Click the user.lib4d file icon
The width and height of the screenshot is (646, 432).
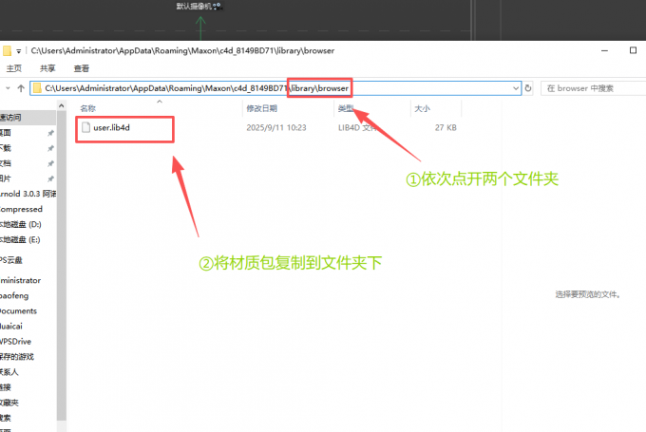click(85, 127)
